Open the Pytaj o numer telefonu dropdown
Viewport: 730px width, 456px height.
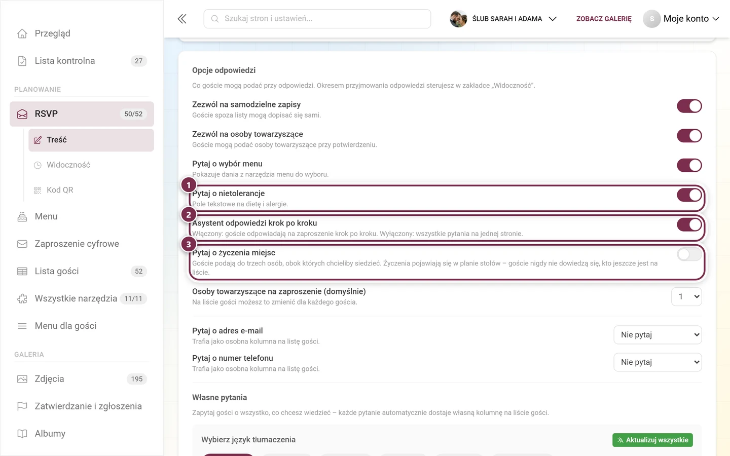click(658, 362)
